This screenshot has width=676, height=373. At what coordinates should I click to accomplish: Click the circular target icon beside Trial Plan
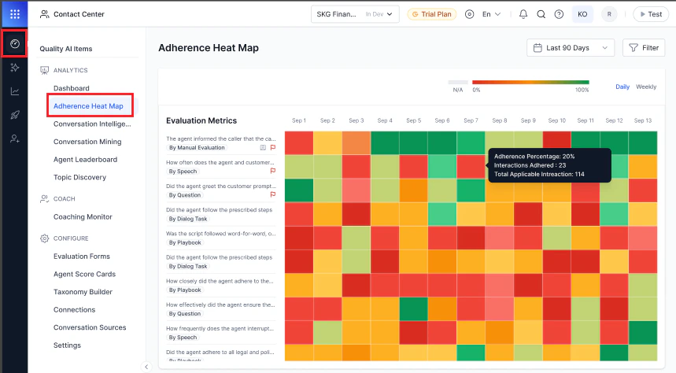(x=470, y=14)
